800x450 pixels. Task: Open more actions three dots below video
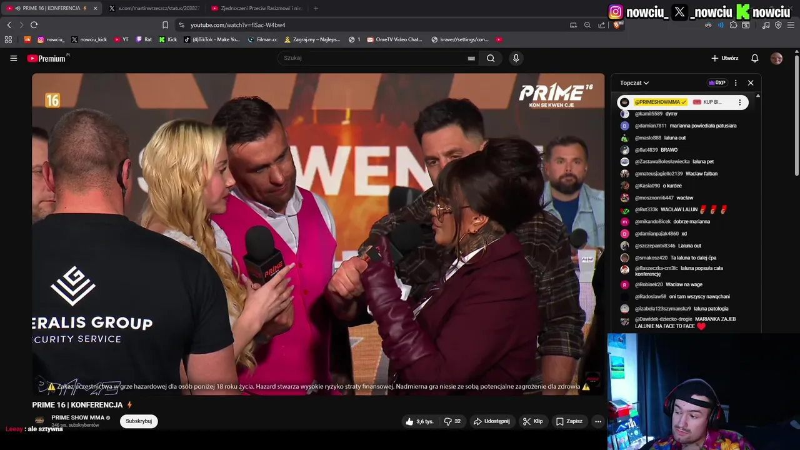click(598, 421)
